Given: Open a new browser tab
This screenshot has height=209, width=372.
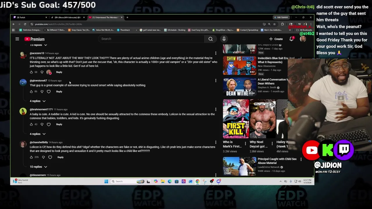Looking at the screenshot, I should click(127, 17).
